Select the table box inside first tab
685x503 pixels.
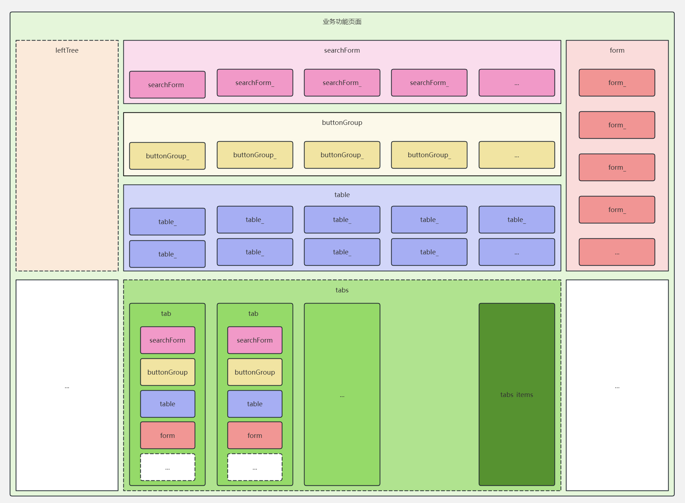168,404
